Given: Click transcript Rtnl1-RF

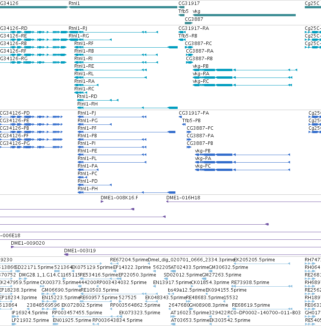Looking at the screenshot, I should pyautogui.click(x=126, y=47).
